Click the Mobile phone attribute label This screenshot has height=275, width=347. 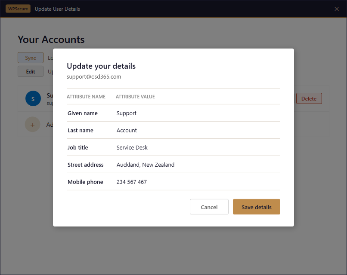(x=85, y=182)
